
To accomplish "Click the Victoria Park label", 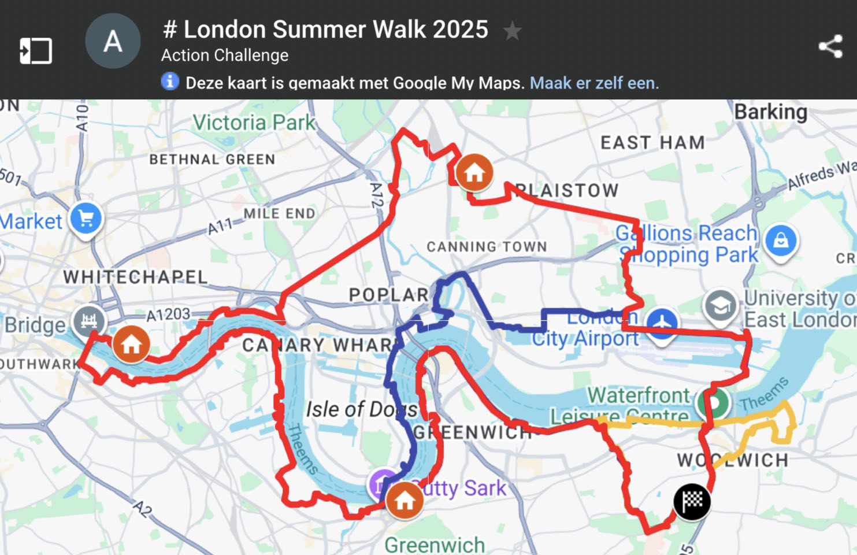I will pos(254,123).
